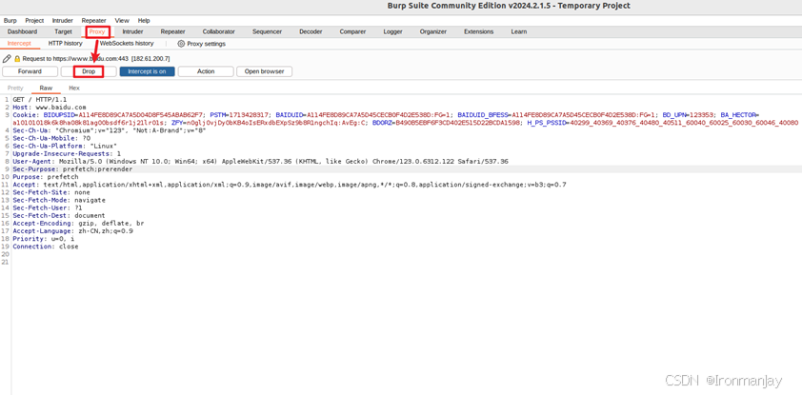Open the Collaborator tab
Viewport: 802px width, 395px height.
218,31
